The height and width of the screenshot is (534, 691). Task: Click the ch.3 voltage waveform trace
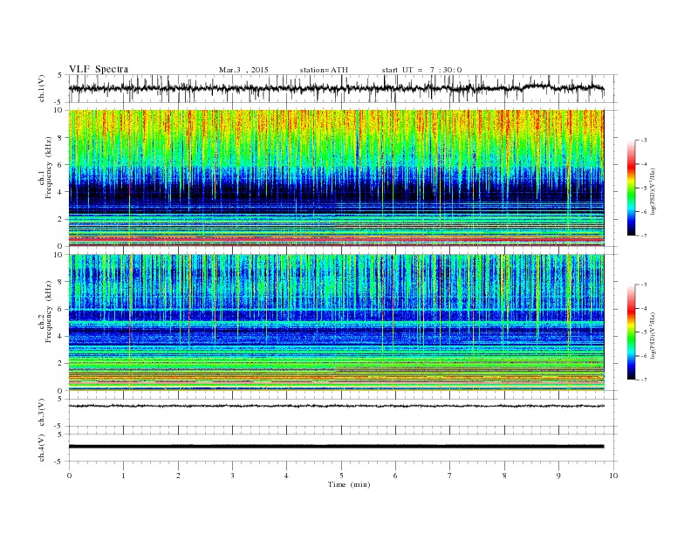(336, 406)
